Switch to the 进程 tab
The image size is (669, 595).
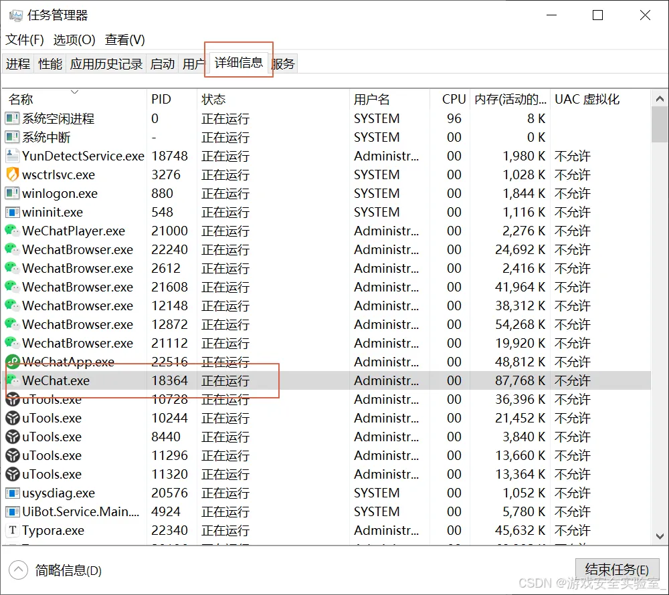(18, 64)
